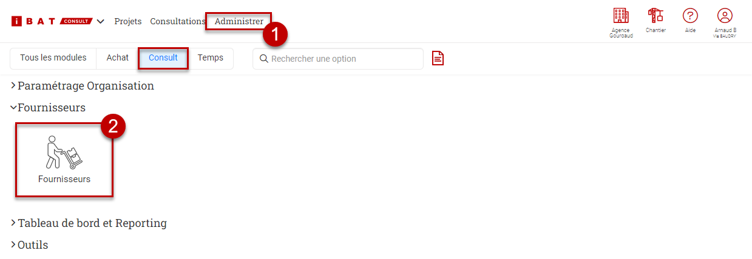
Task: Open the dropdown arrow next to iBAT logo
Action: click(101, 21)
